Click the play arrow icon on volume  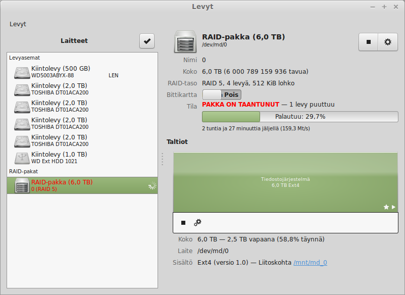tap(394, 207)
